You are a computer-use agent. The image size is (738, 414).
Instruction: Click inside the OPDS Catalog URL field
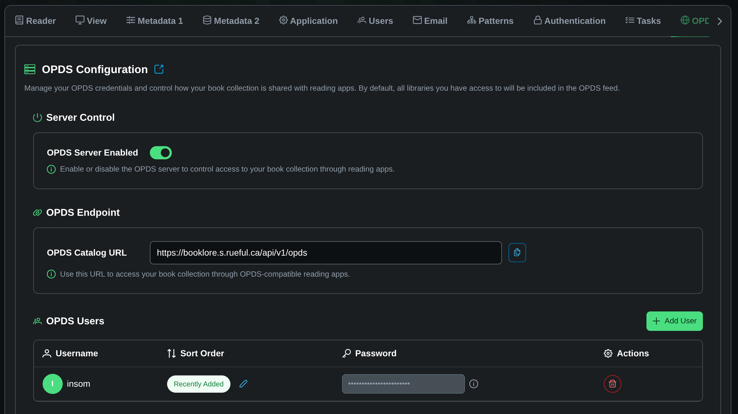[x=325, y=252]
